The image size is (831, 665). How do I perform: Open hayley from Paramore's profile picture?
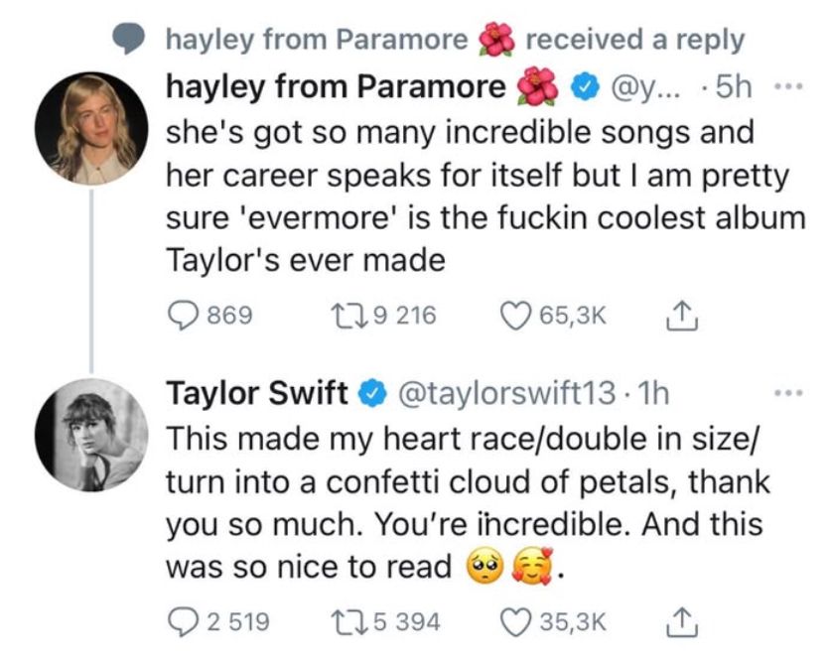pos(91,127)
